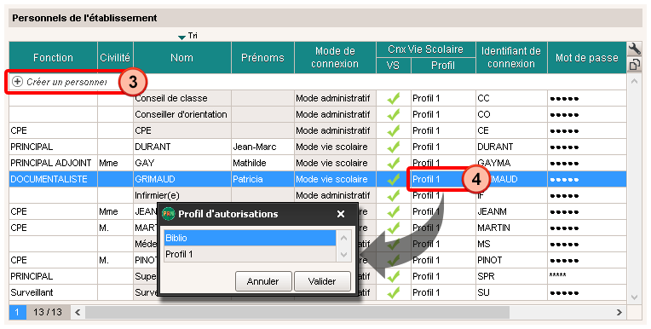Click the copy list icon under wrench
Image resolution: width=651 pixels, height=329 pixels.
634,66
